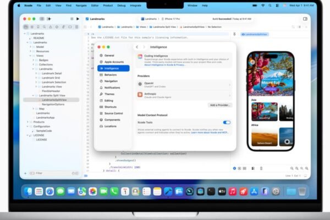Open NavigationOptions in the navigator
330x220 pixels.
(x=53, y=105)
